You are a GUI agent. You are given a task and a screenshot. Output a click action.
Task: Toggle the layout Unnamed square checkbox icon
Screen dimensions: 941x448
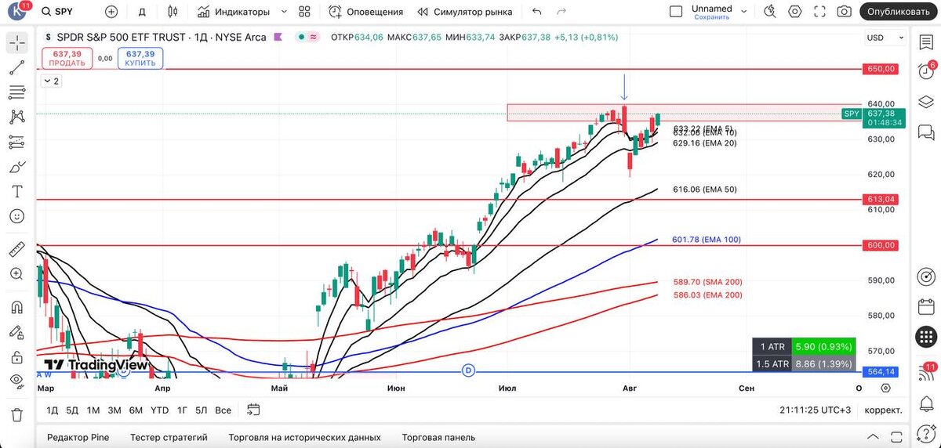tap(676, 12)
